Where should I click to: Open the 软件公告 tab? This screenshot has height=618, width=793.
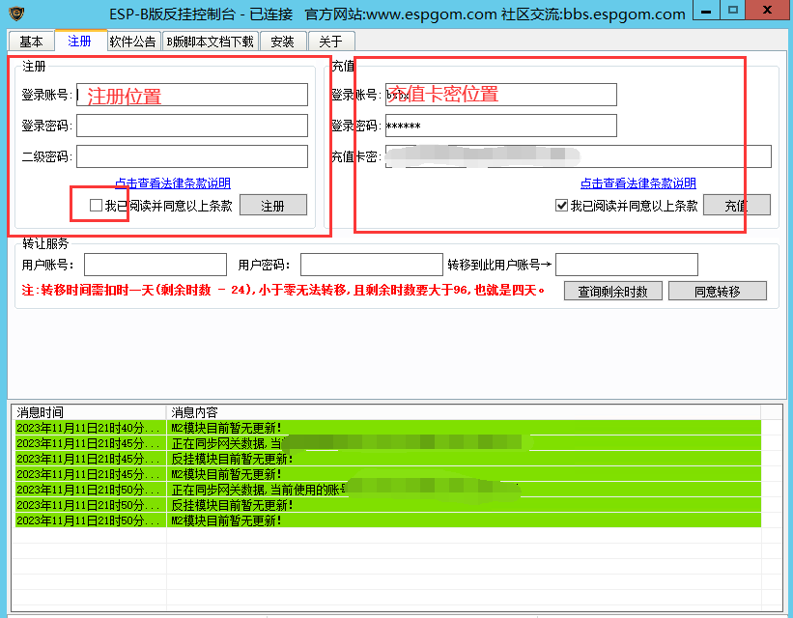coord(133,42)
